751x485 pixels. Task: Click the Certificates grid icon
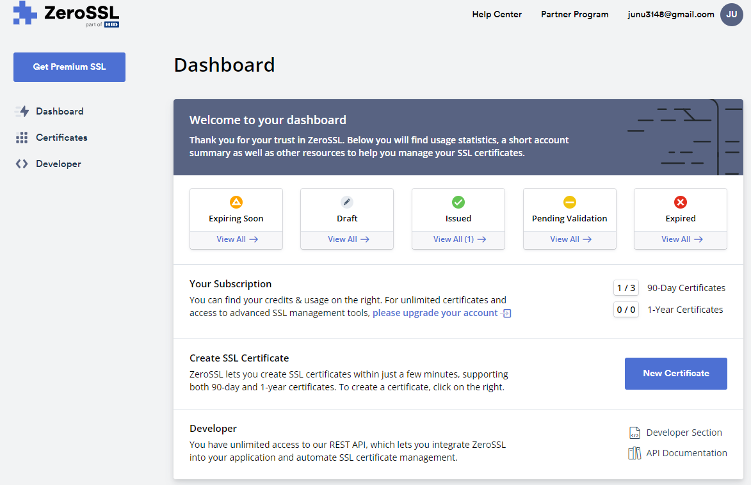(22, 138)
